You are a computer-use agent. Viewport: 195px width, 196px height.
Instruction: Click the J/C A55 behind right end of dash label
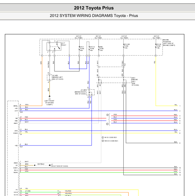coord(80,92)
